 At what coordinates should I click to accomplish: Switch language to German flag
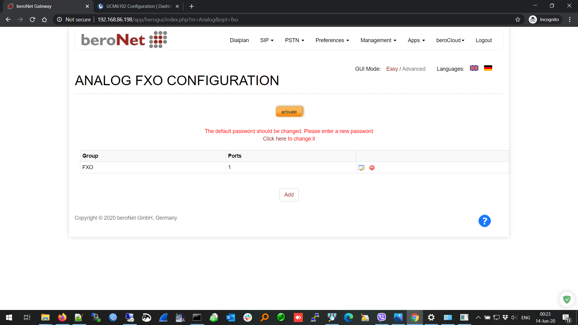488,68
